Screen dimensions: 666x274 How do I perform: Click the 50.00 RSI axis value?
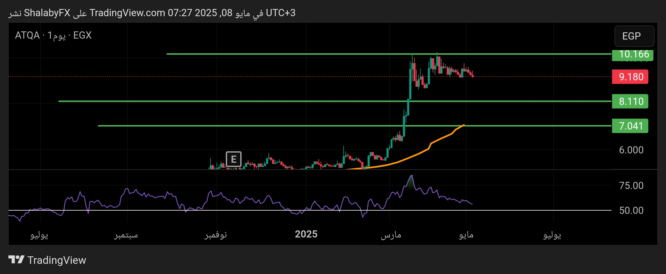pos(631,210)
